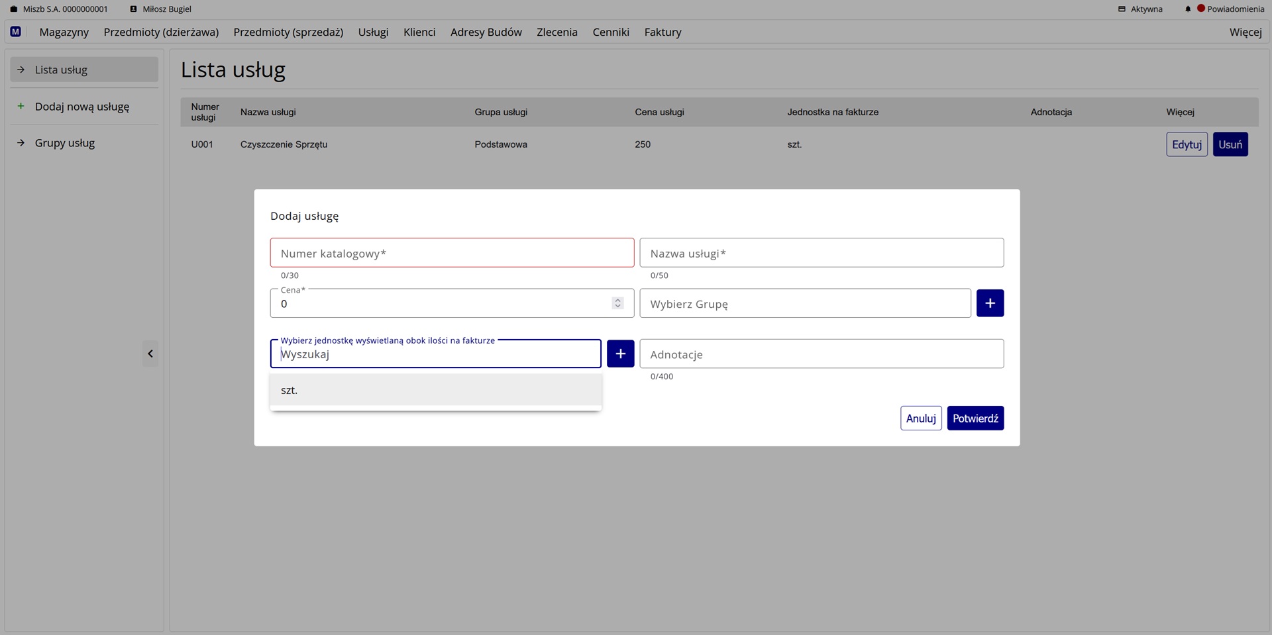This screenshot has height=635, width=1272.
Task: Focus the unit Wyszukaj search combo box
Action: click(x=435, y=354)
